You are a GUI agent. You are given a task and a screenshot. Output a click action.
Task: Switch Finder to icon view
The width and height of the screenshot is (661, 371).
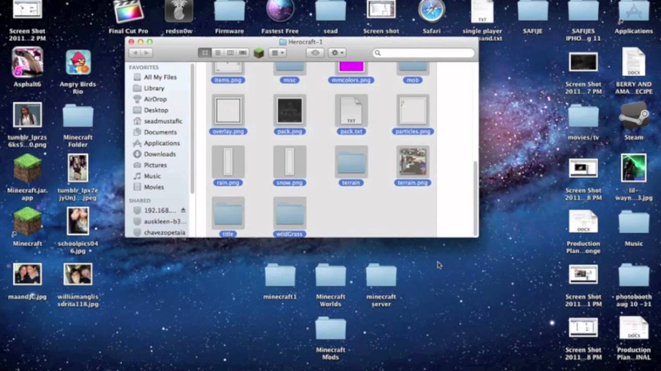pyautogui.click(x=205, y=53)
